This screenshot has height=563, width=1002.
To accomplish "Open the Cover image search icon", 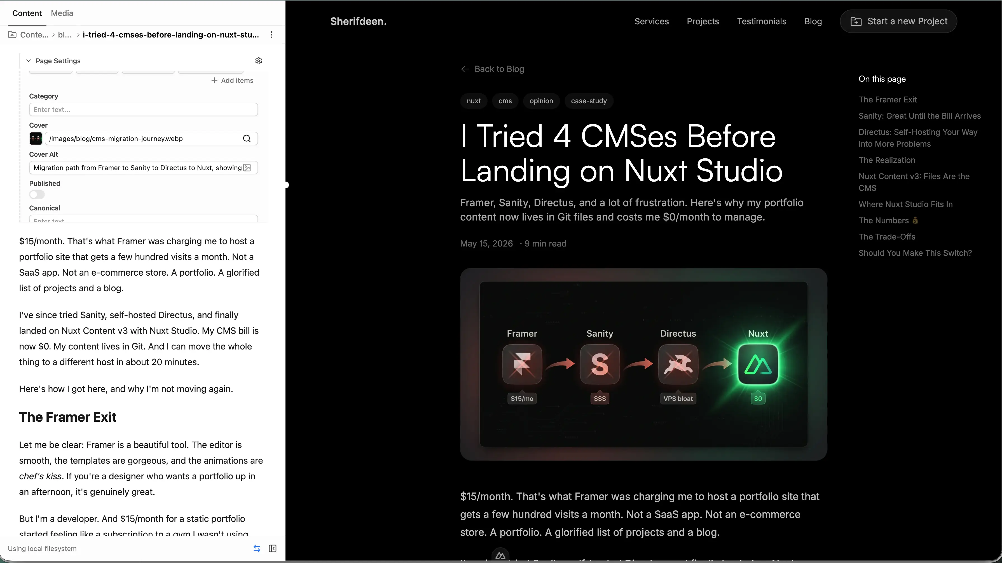I will (x=247, y=139).
